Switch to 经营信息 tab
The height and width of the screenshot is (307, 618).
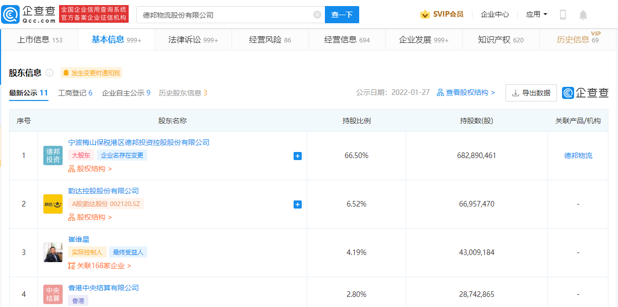coord(347,40)
